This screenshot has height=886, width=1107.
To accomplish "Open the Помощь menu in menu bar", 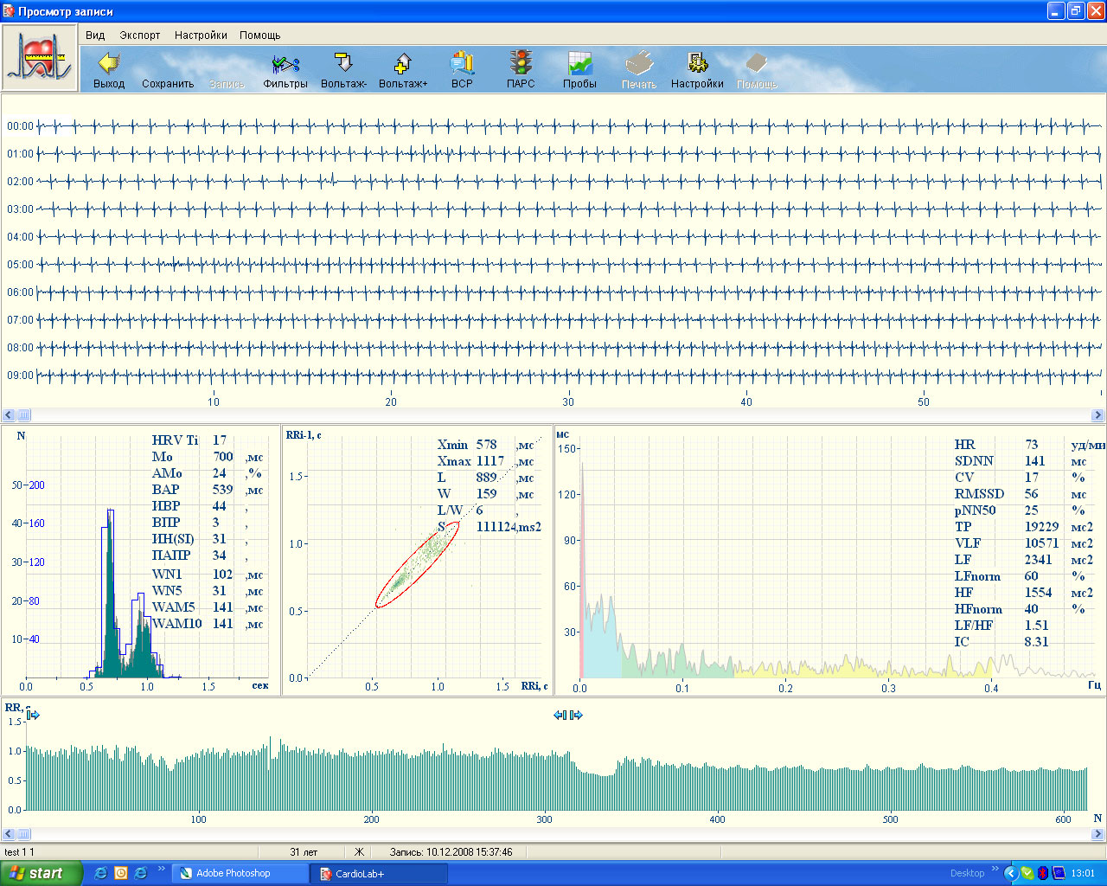I will pyautogui.click(x=259, y=35).
